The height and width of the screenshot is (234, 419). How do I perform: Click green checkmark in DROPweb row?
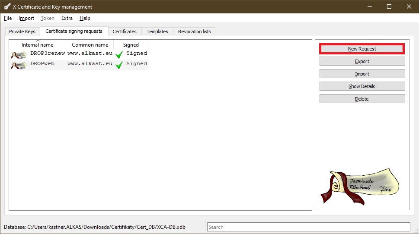pos(119,65)
